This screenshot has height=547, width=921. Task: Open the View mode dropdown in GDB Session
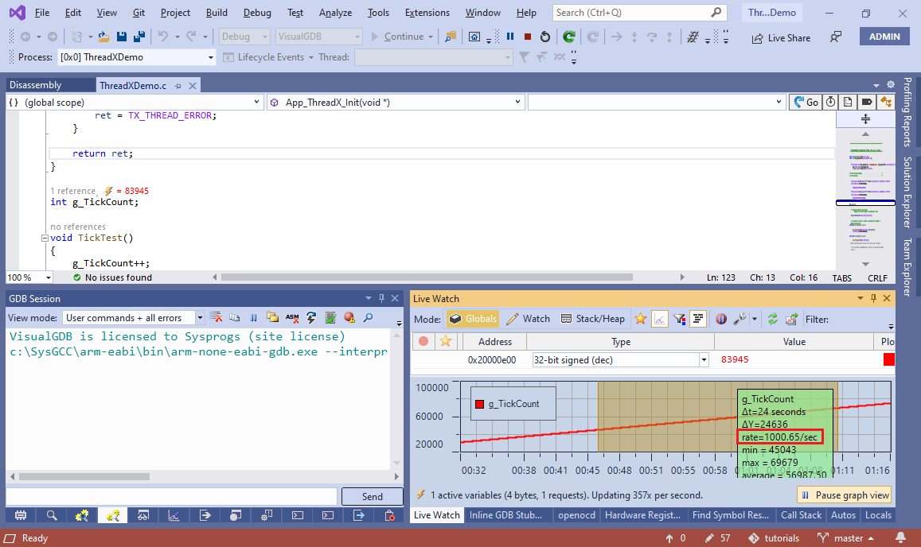pyautogui.click(x=200, y=317)
